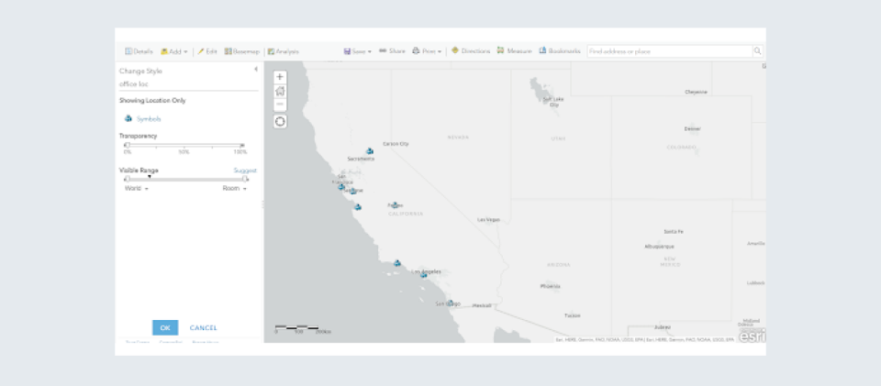Click the Transparency slider at 50%

[184, 145]
